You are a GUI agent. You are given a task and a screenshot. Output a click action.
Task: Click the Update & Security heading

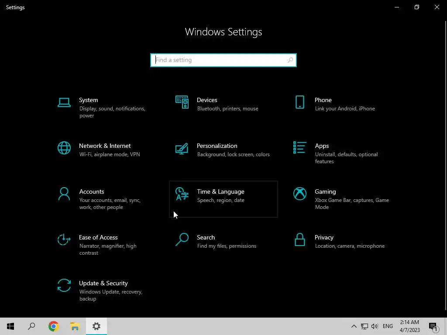point(103,284)
